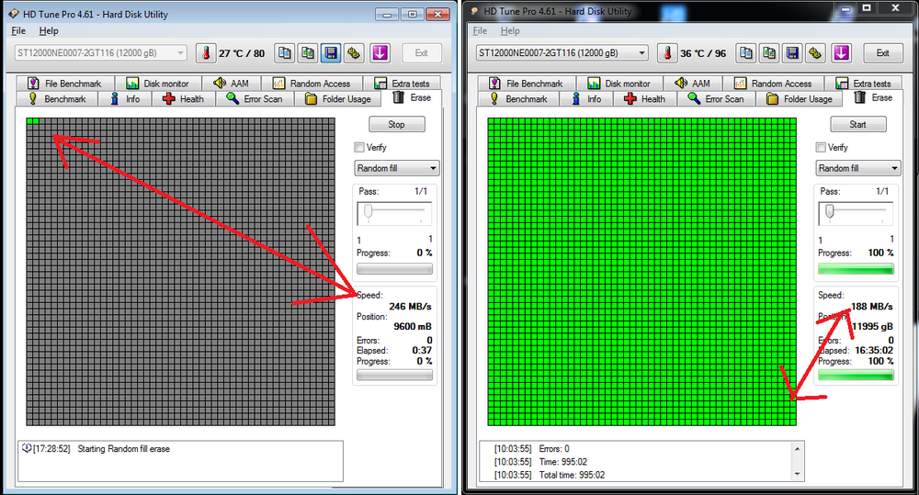
Task: Open the Random fill dropdown in right window
Action: (x=858, y=168)
